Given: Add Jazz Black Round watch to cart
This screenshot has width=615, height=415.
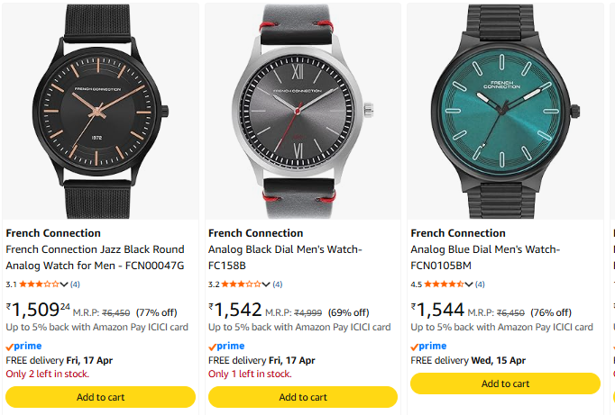Looking at the screenshot, I should (x=100, y=397).
